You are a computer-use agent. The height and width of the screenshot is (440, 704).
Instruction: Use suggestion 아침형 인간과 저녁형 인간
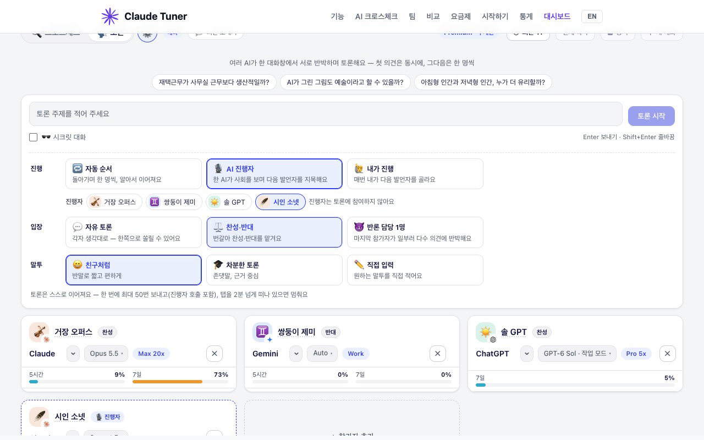(x=483, y=82)
